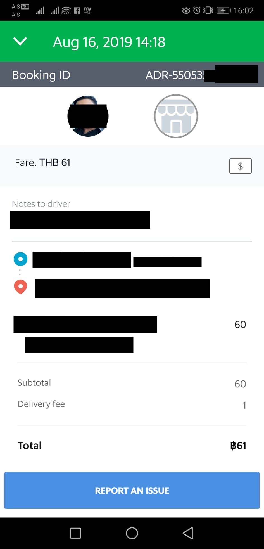The width and height of the screenshot is (264, 549).
Task: Tap the Fare: THB 61 text
Action: [x=42, y=163]
